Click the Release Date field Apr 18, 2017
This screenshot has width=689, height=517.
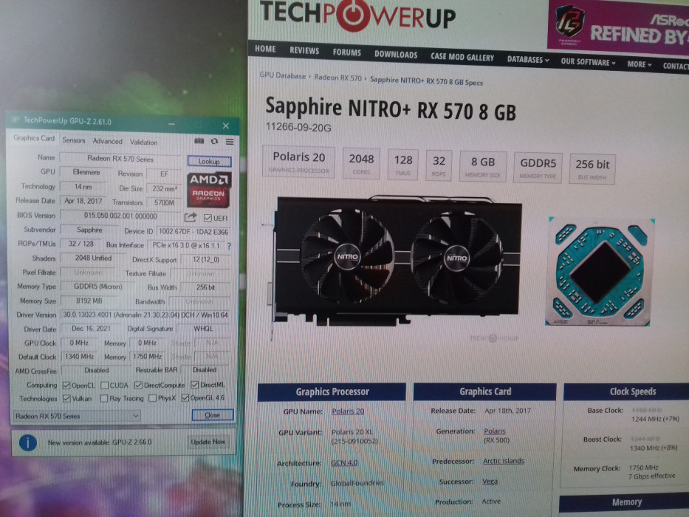(83, 201)
